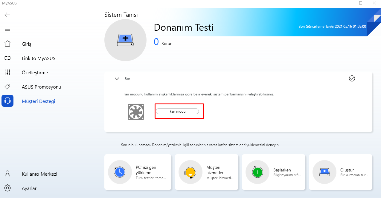The width and height of the screenshot is (381, 198).
Task: Click the fan image icon
Action: [x=136, y=112]
